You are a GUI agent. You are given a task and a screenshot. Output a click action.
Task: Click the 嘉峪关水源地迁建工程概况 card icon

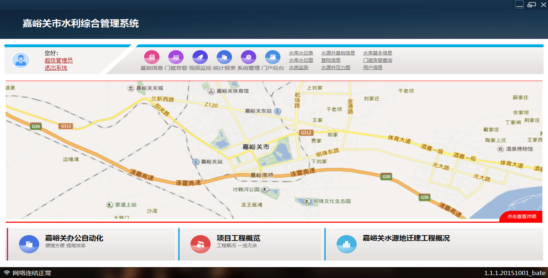347,244
